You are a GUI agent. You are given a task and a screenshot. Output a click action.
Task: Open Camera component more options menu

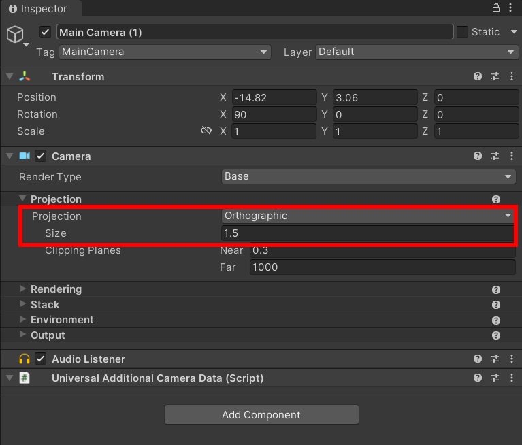click(512, 156)
